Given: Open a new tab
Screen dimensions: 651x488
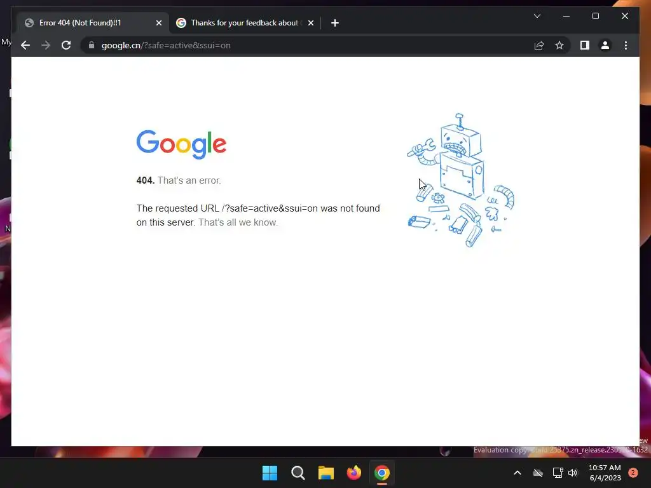Looking at the screenshot, I should tap(334, 23).
